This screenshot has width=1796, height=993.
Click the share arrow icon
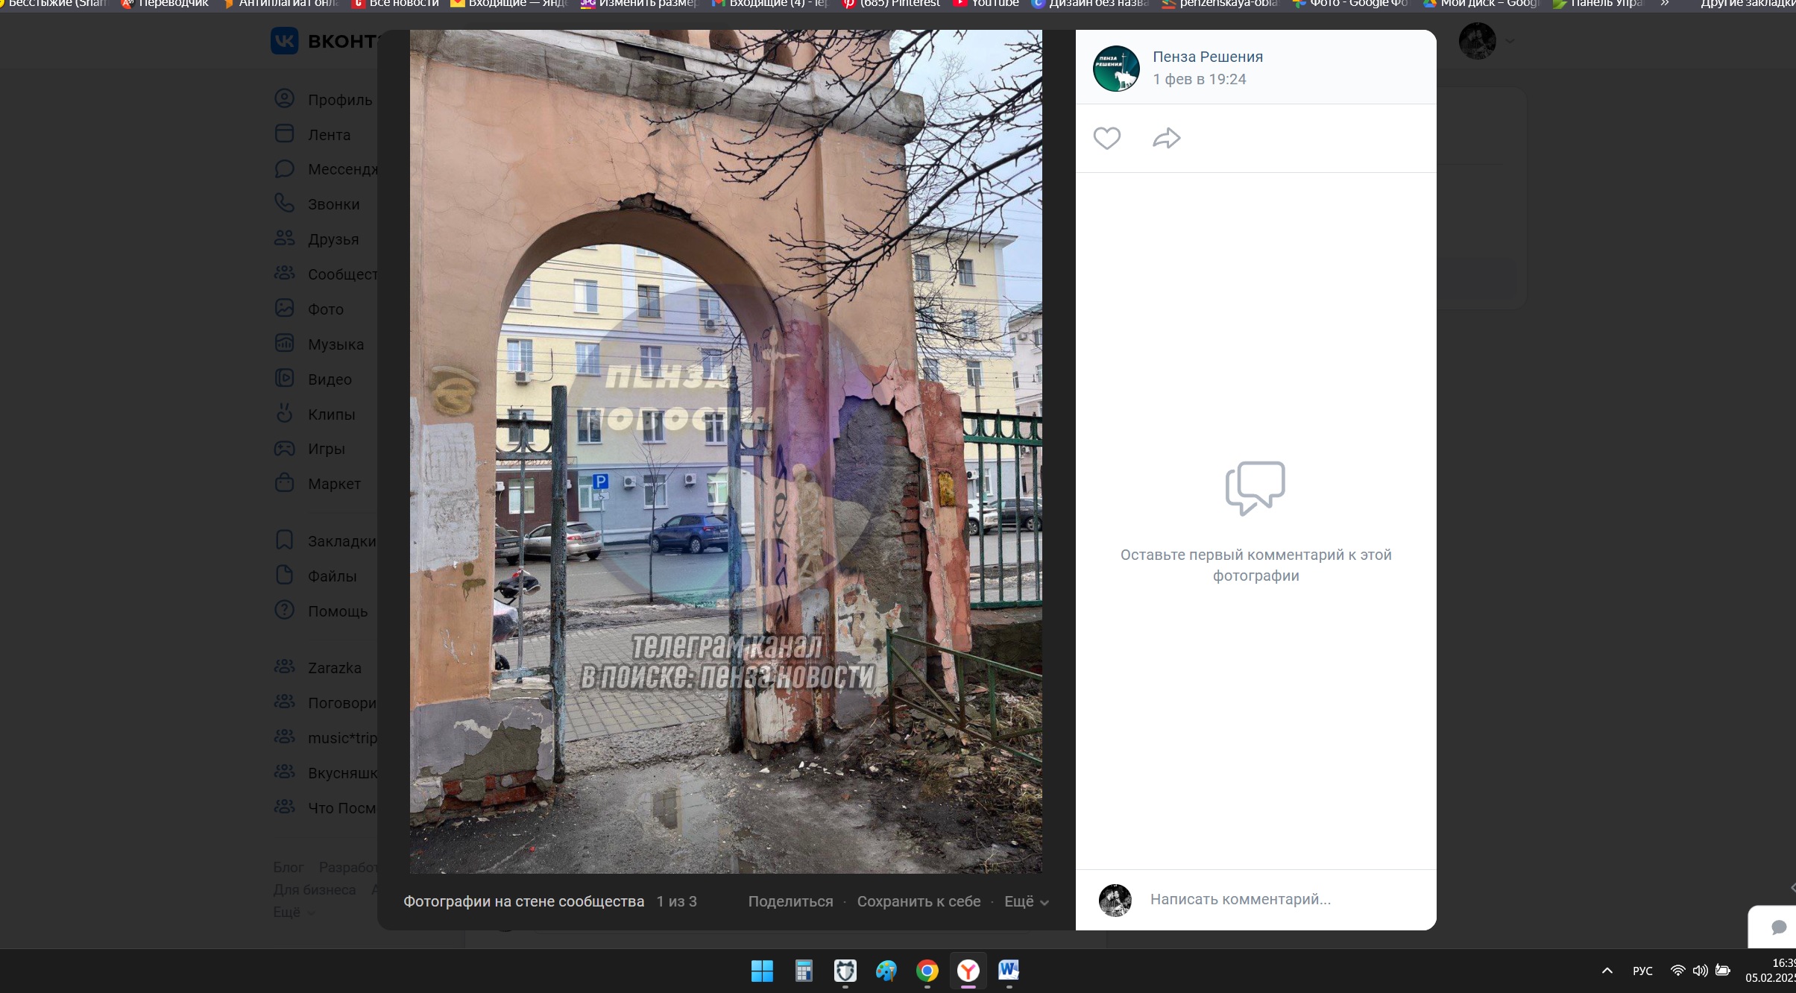point(1166,138)
